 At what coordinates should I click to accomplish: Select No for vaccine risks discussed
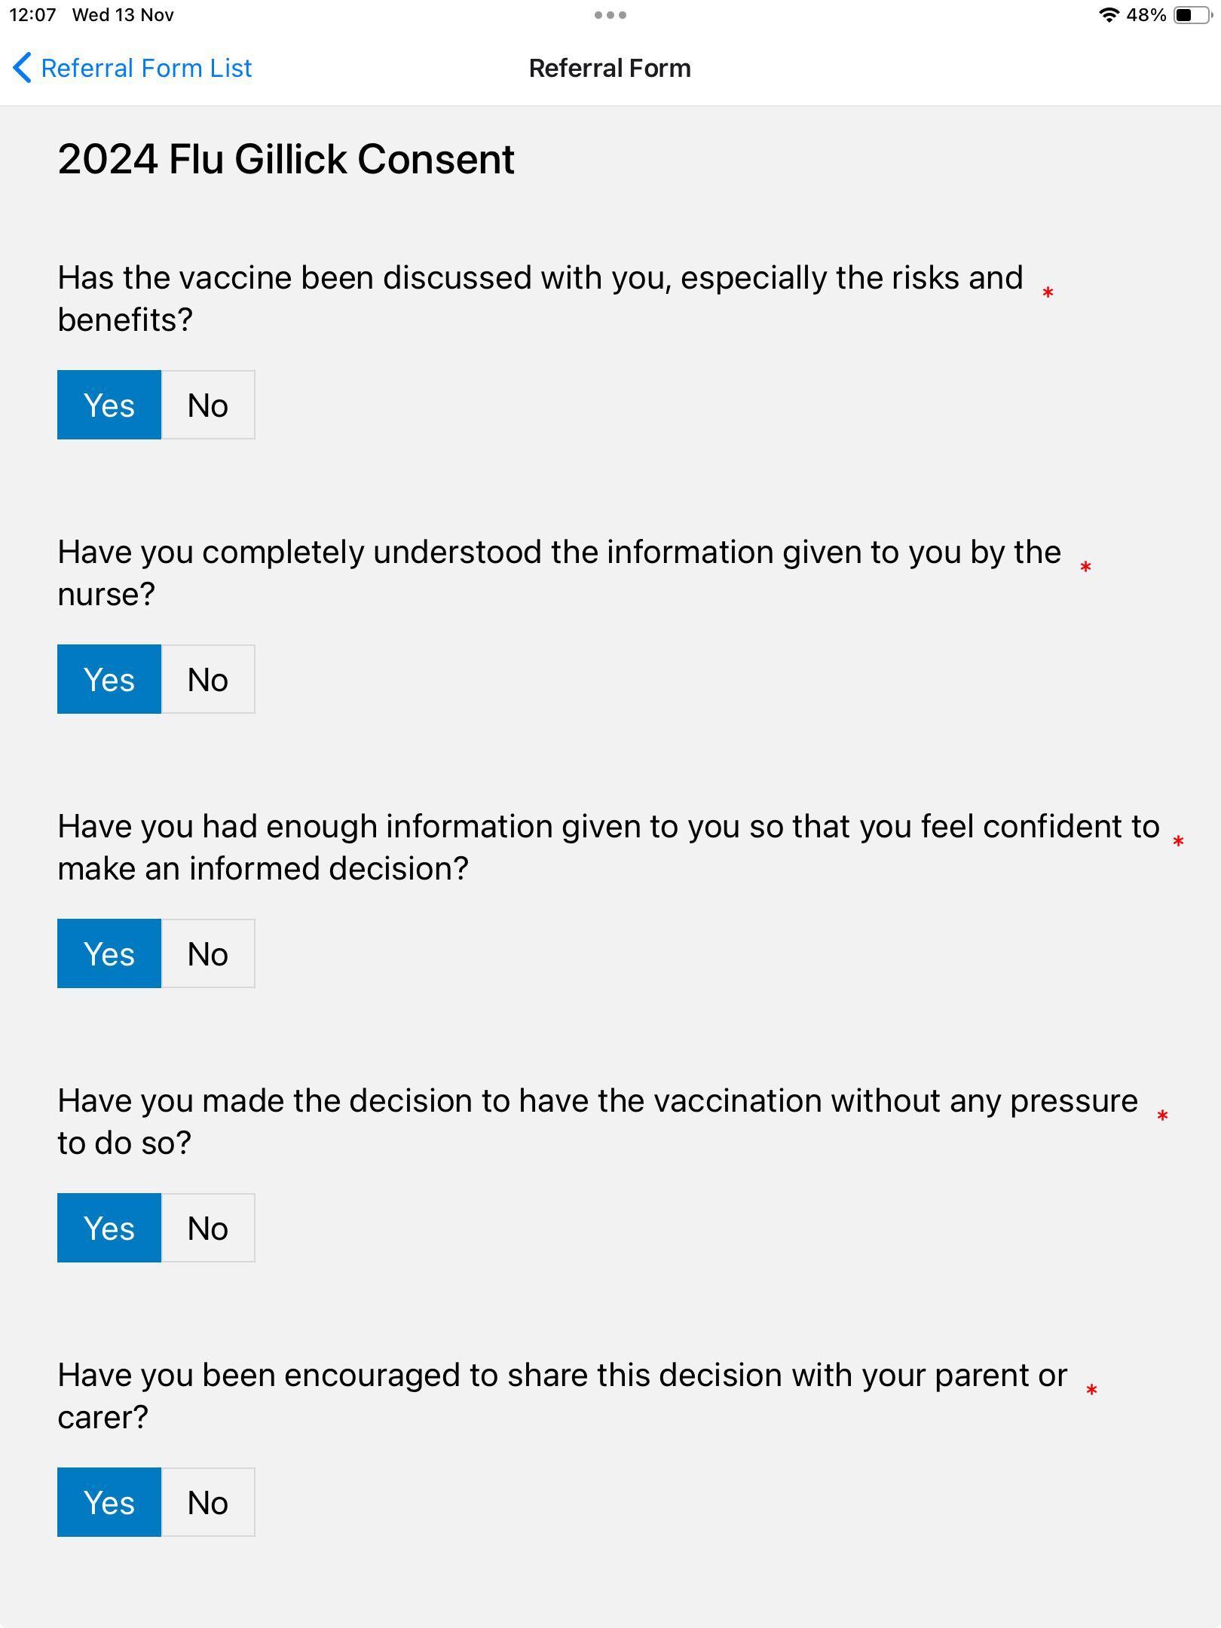[208, 405]
